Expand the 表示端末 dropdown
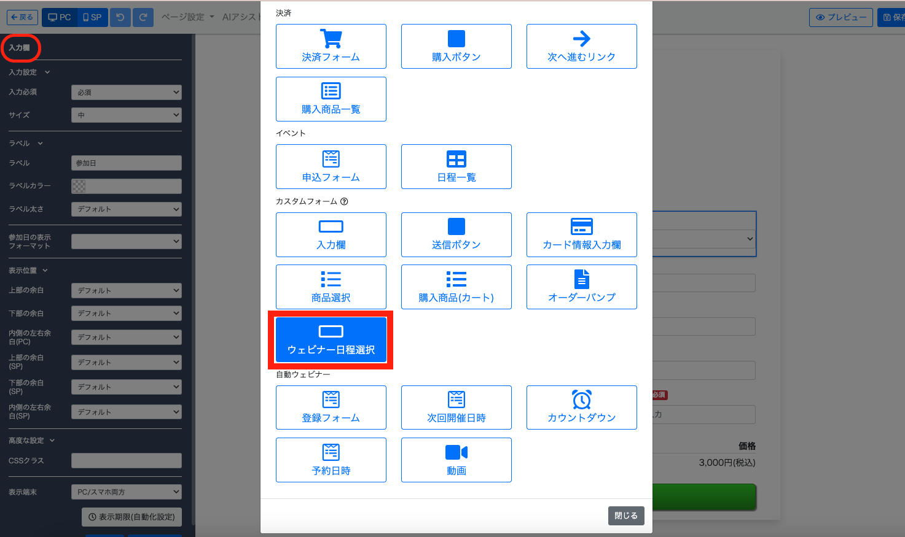905x537 pixels. pos(126,492)
